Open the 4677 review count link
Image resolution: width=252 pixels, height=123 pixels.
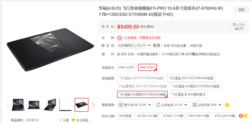(239, 29)
